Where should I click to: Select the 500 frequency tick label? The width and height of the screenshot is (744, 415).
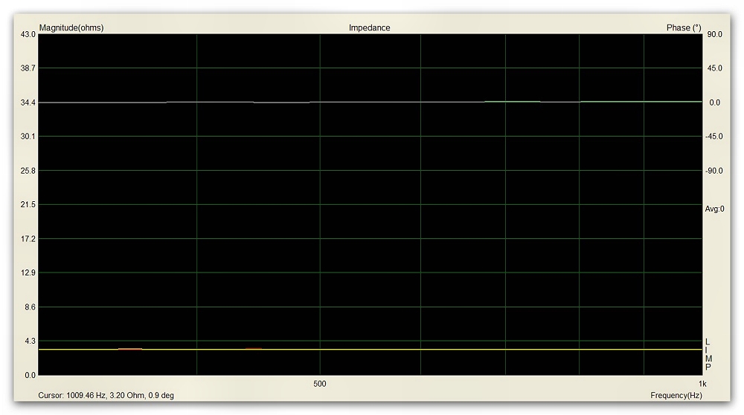pos(320,385)
